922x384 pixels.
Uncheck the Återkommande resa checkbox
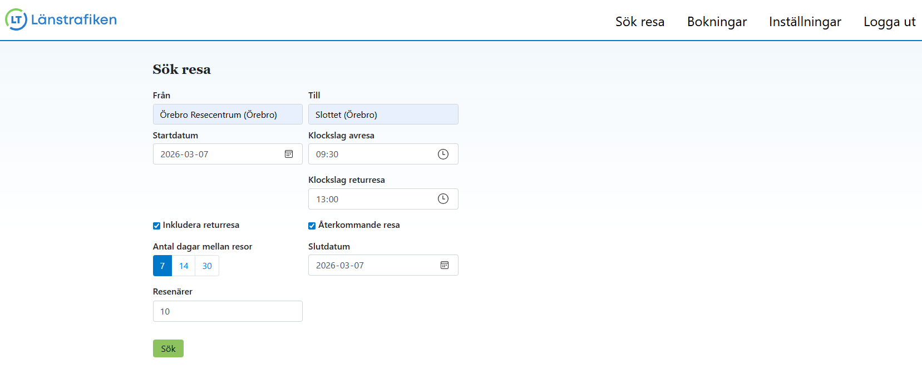[312, 226]
